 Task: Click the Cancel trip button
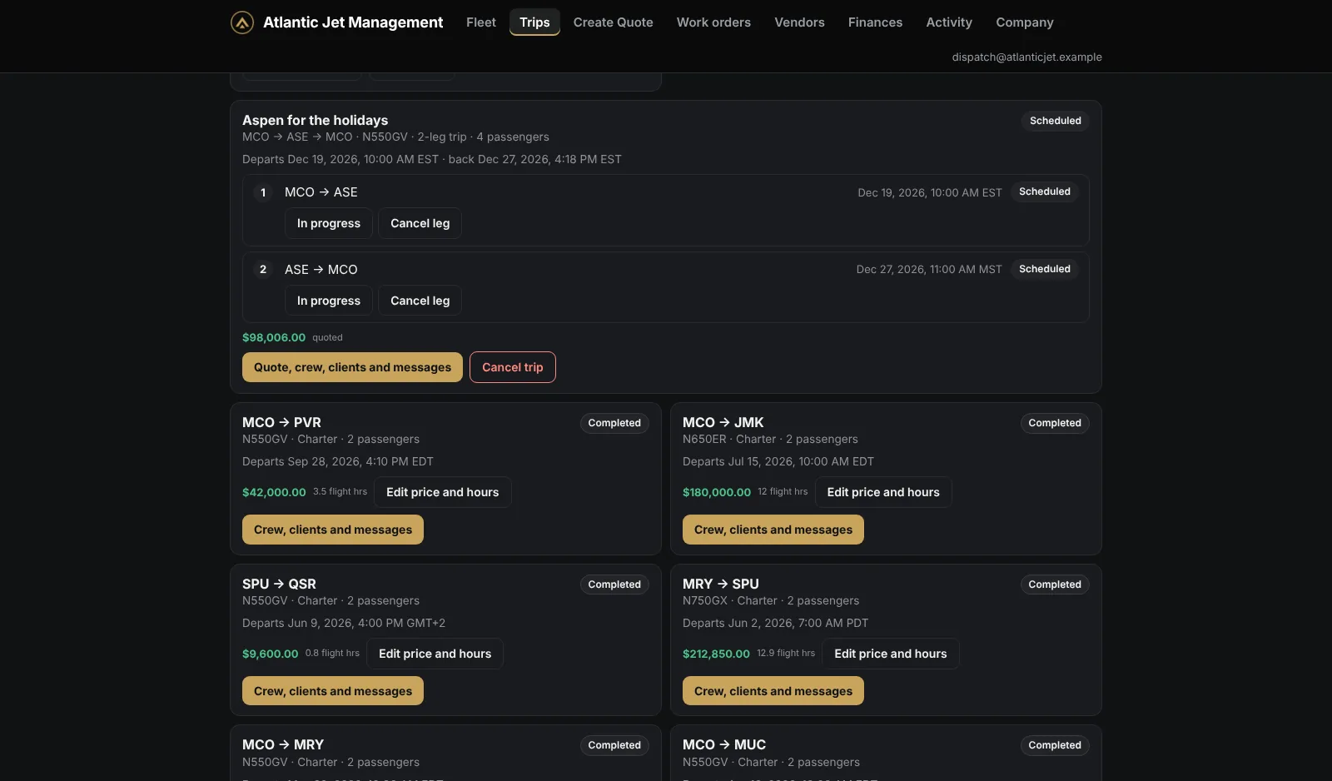(x=513, y=367)
